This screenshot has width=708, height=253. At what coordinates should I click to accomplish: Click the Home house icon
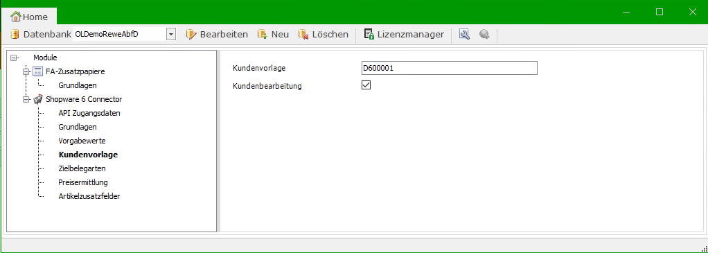coord(16,17)
